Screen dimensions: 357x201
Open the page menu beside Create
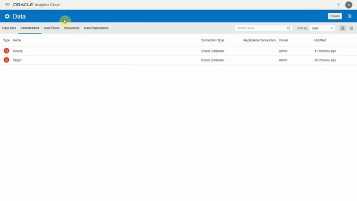click(x=350, y=16)
